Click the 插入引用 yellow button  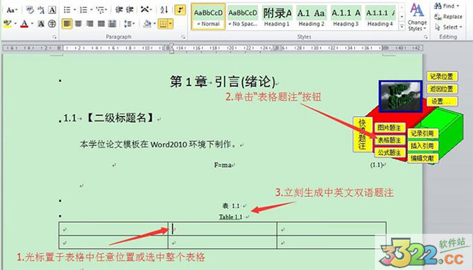click(x=423, y=146)
